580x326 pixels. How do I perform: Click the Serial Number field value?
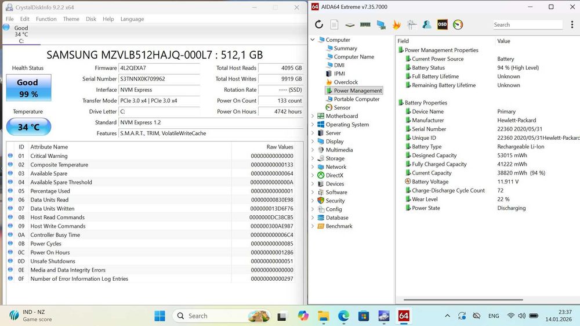[x=159, y=79]
